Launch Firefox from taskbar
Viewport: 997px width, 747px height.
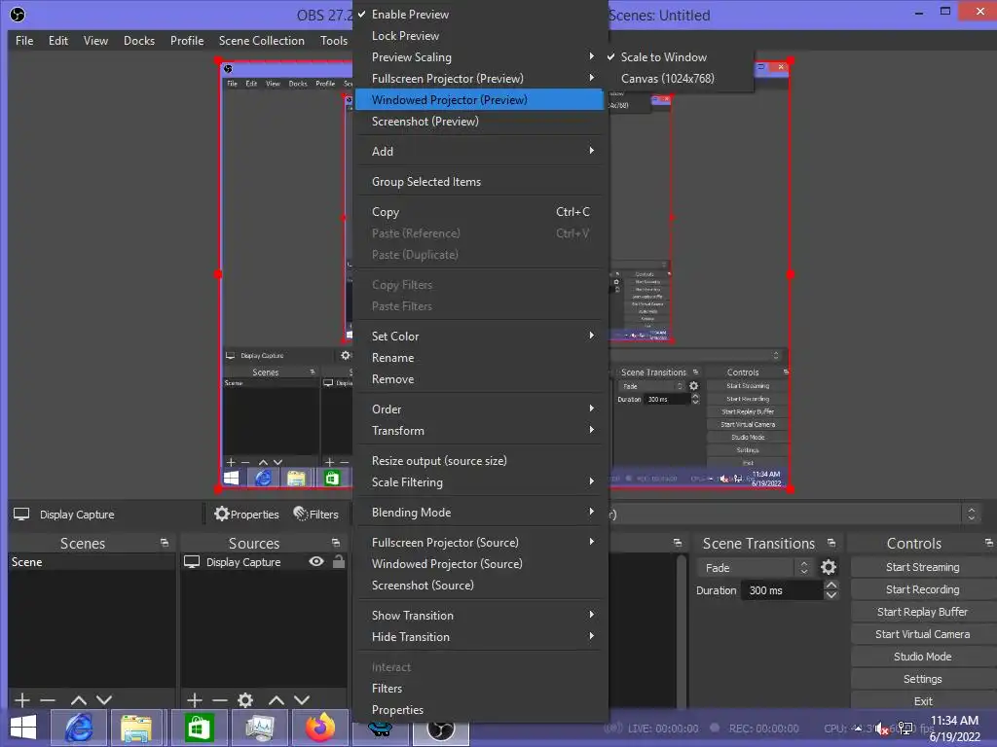[319, 728]
